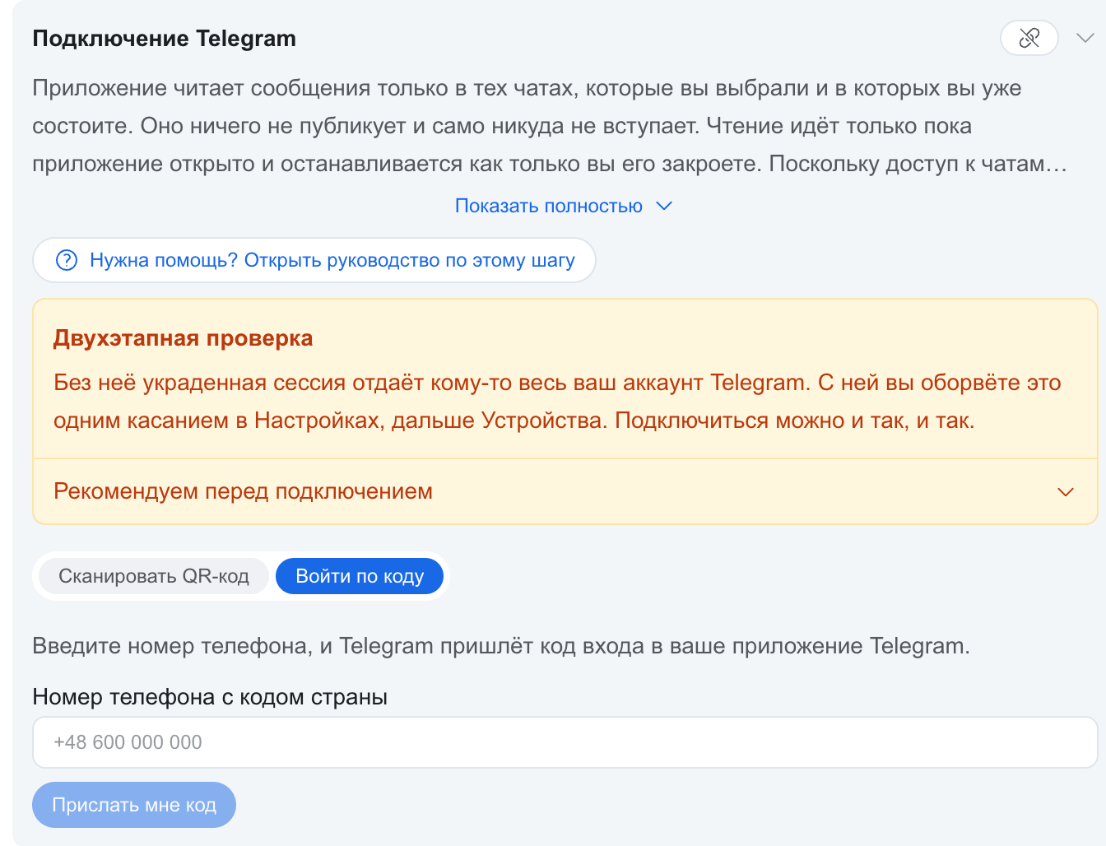Image resolution: width=1106 pixels, height=846 pixels.
Task: Open guide link Нужна помощь? Открыть руководство
Action: [314, 260]
